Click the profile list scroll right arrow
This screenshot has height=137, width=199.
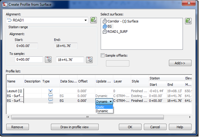[x=190, y=117]
